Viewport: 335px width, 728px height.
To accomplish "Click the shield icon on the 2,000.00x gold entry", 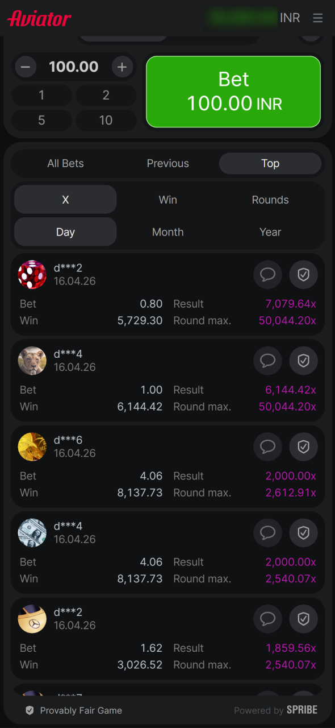I will 303,446.
